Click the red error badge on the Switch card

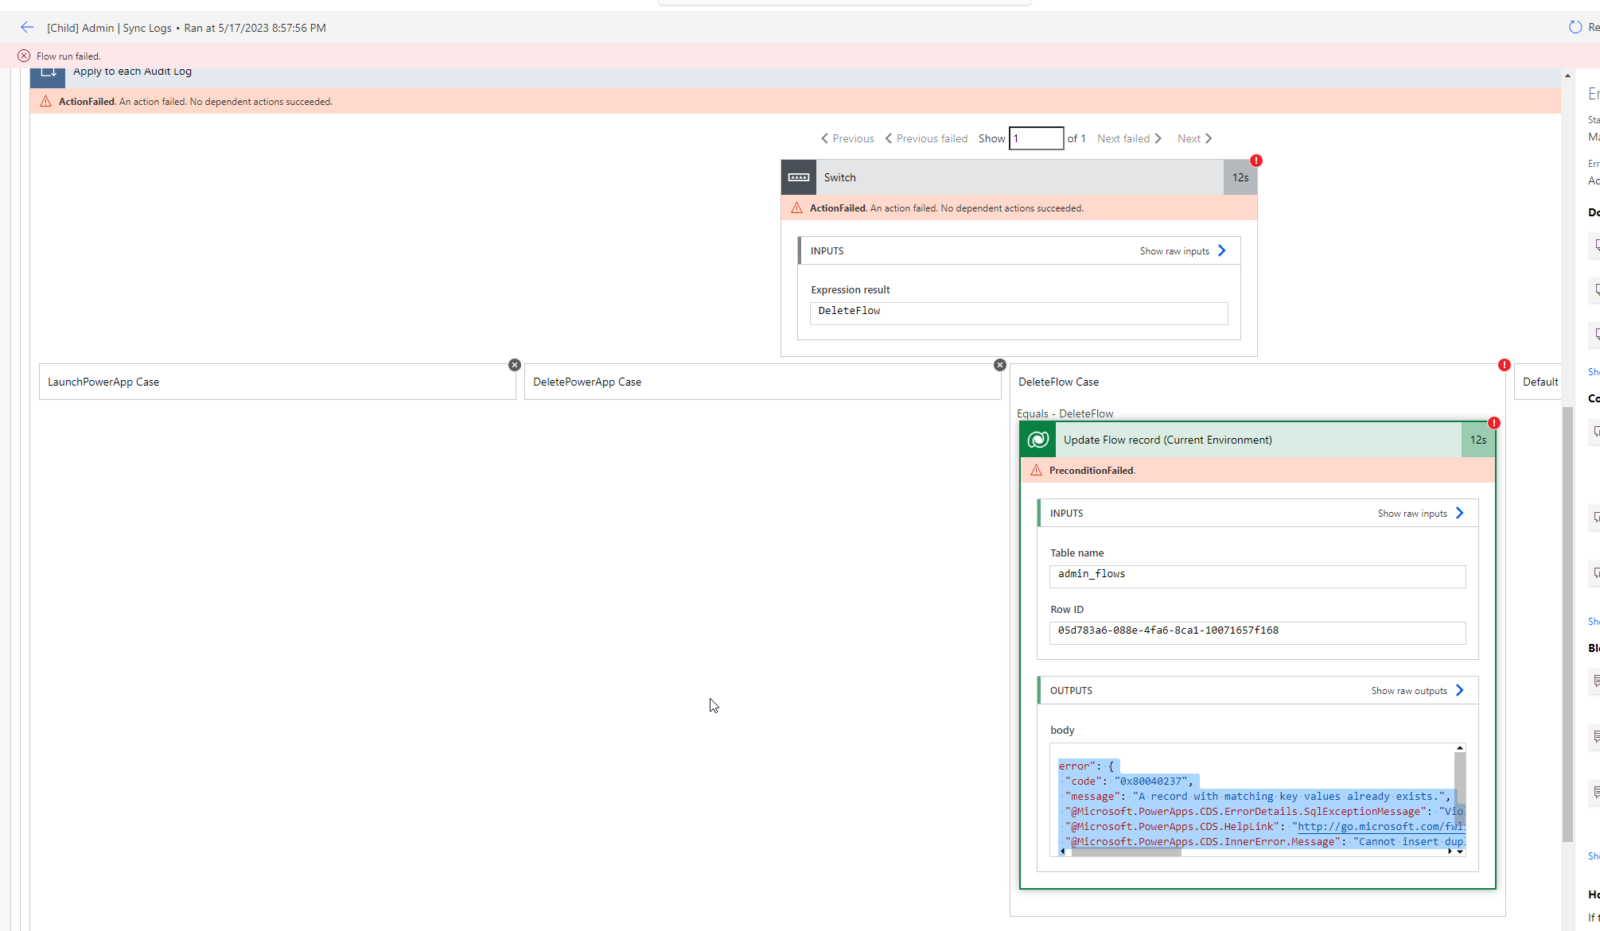coord(1255,160)
